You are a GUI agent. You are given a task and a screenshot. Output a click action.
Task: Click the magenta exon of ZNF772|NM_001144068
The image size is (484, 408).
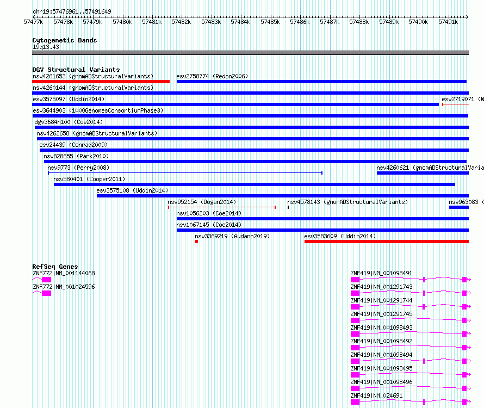coord(46,280)
